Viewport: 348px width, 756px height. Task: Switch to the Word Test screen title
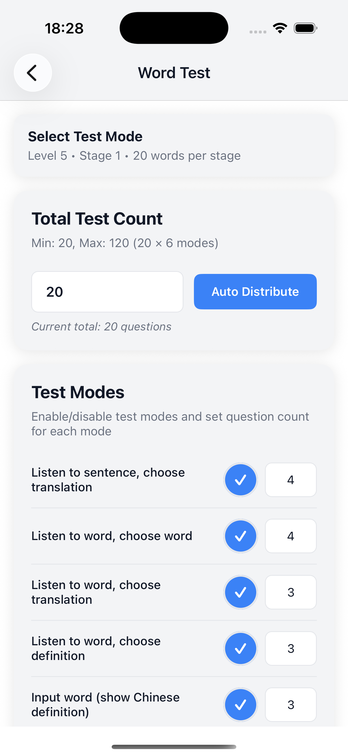(x=174, y=72)
